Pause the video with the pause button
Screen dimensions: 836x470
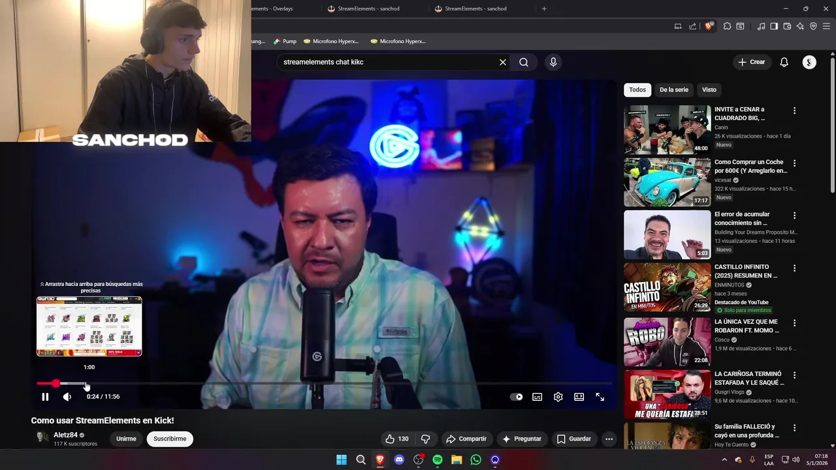coord(45,397)
